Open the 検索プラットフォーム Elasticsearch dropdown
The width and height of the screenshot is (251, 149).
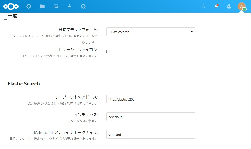click(151, 32)
